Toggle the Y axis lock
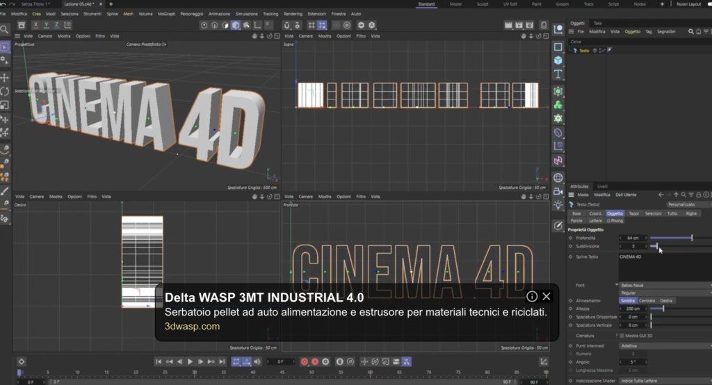Screen dimensions: 712x385 coord(47,25)
